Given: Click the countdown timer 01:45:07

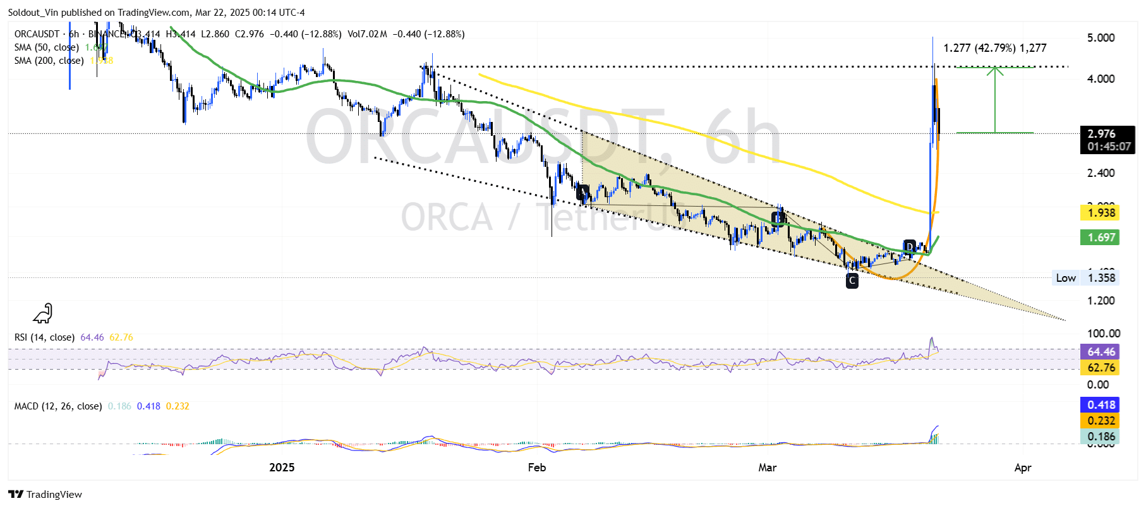Looking at the screenshot, I should pyautogui.click(x=1109, y=147).
